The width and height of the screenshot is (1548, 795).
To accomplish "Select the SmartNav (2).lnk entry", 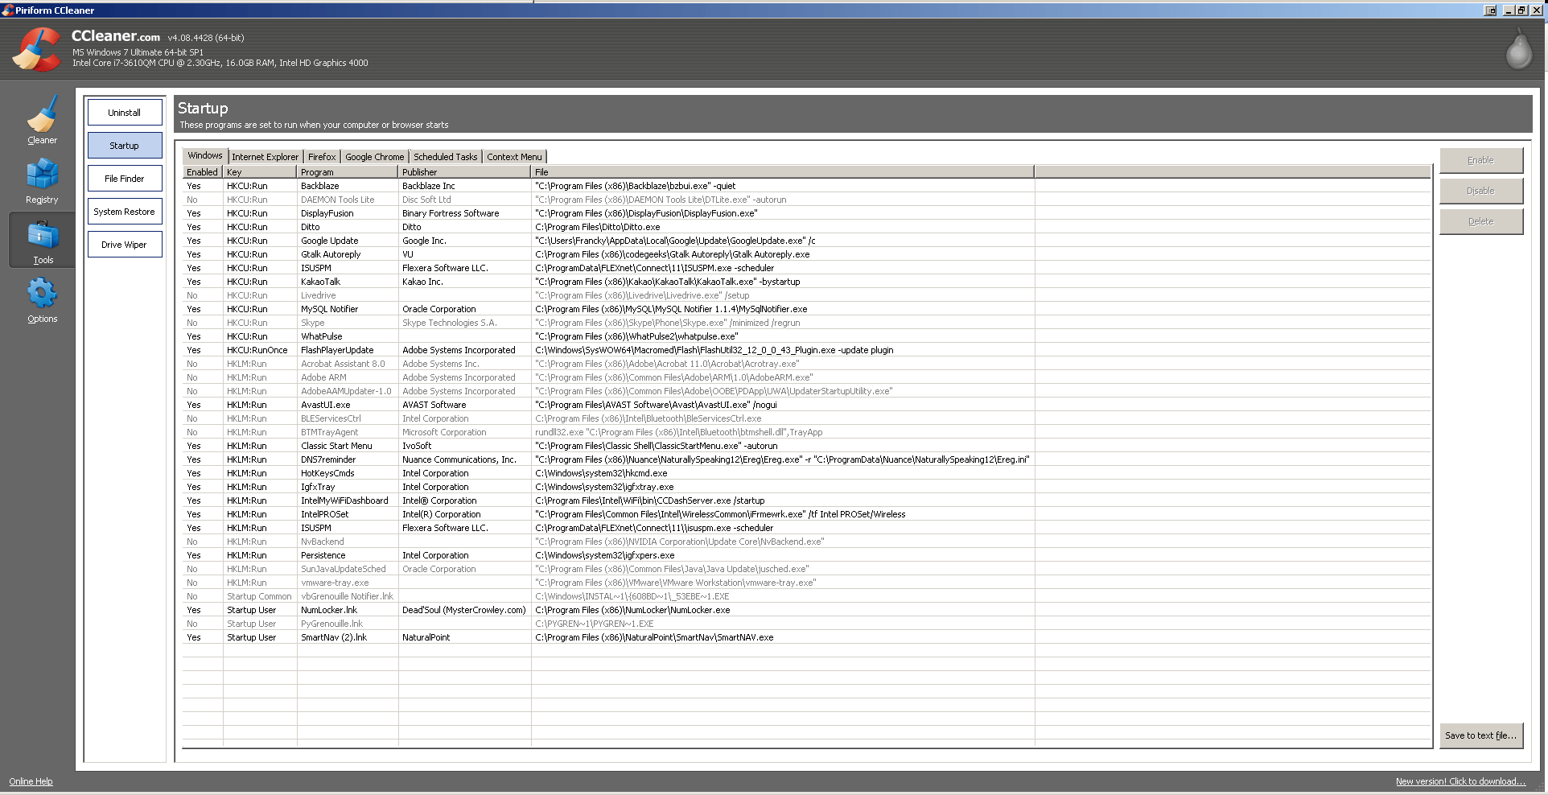I will [806, 637].
